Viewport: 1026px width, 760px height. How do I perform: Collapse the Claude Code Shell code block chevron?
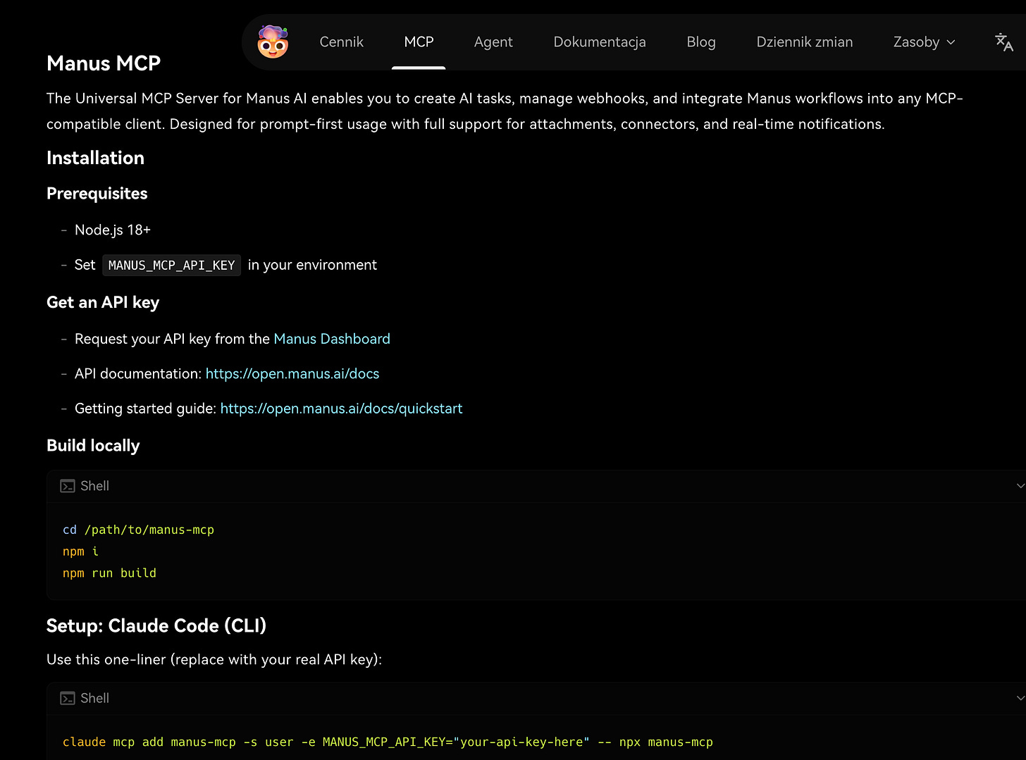tap(1020, 698)
